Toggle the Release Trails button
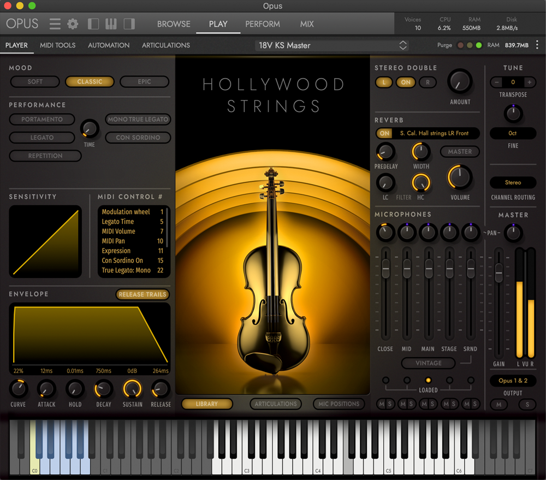This screenshot has width=546, height=480. pyautogui.click(x=143, y=294)
